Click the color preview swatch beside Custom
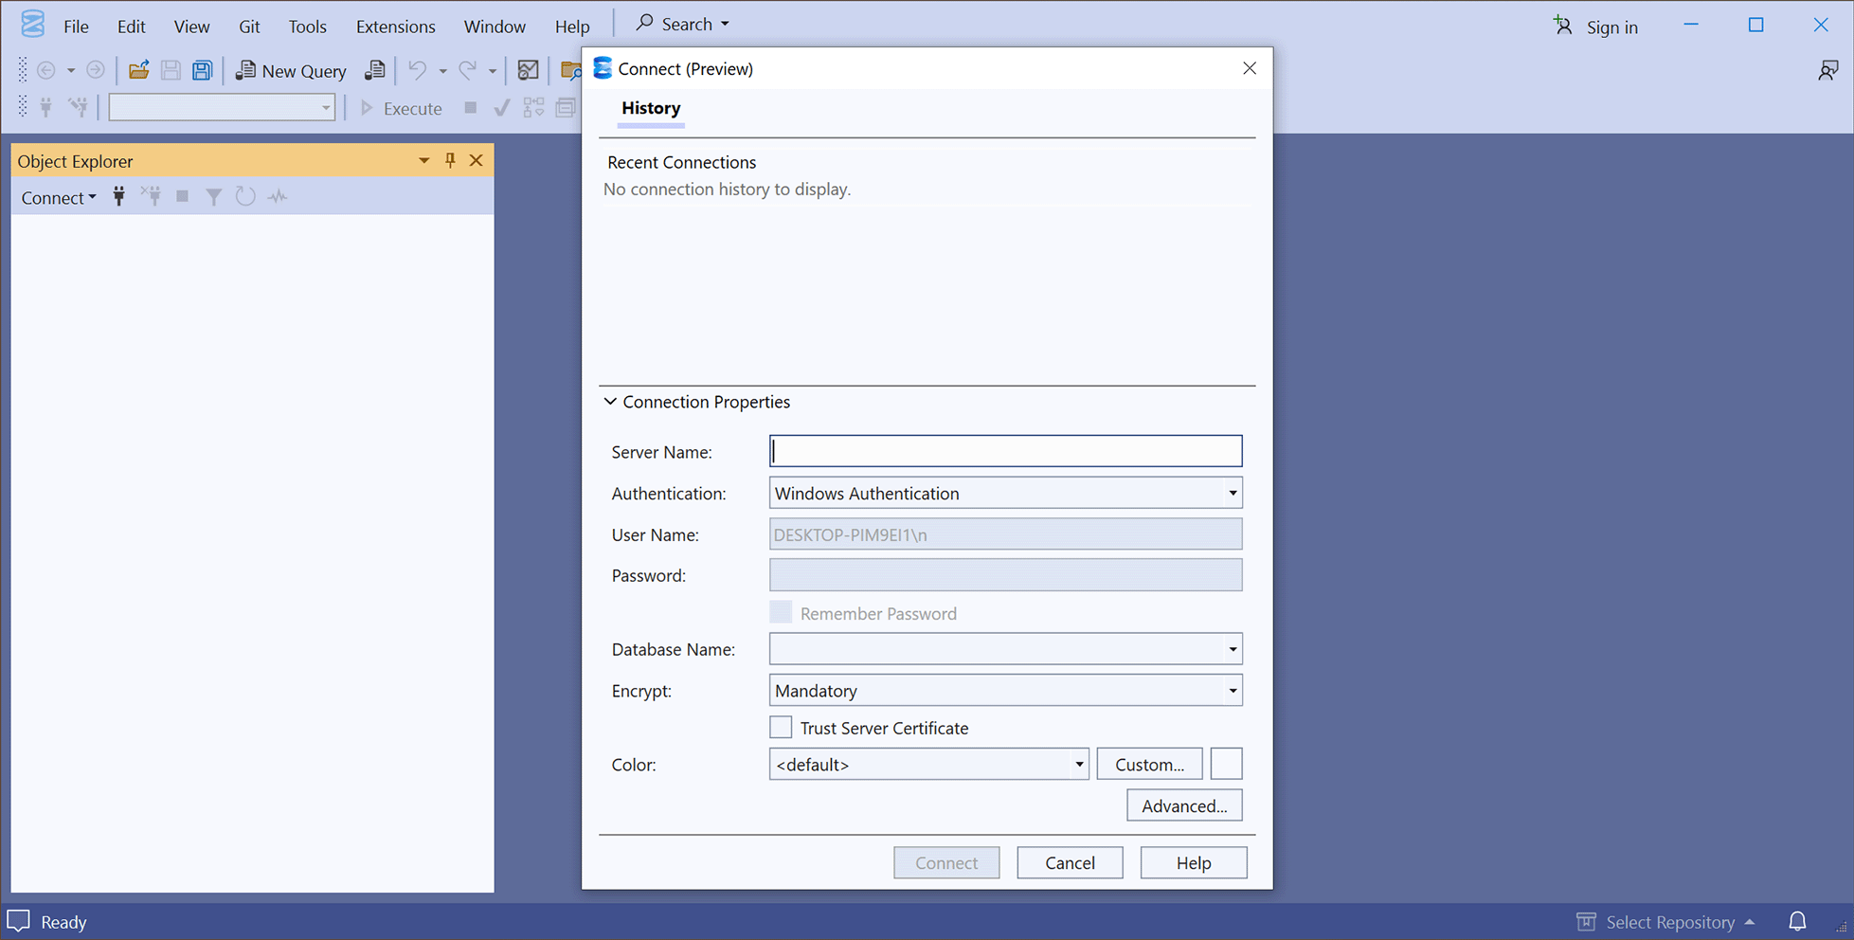This screenshot has width=1854, height=940. 1226,764
